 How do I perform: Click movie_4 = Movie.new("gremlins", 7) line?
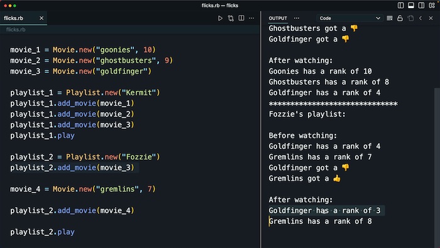(83, 189)
